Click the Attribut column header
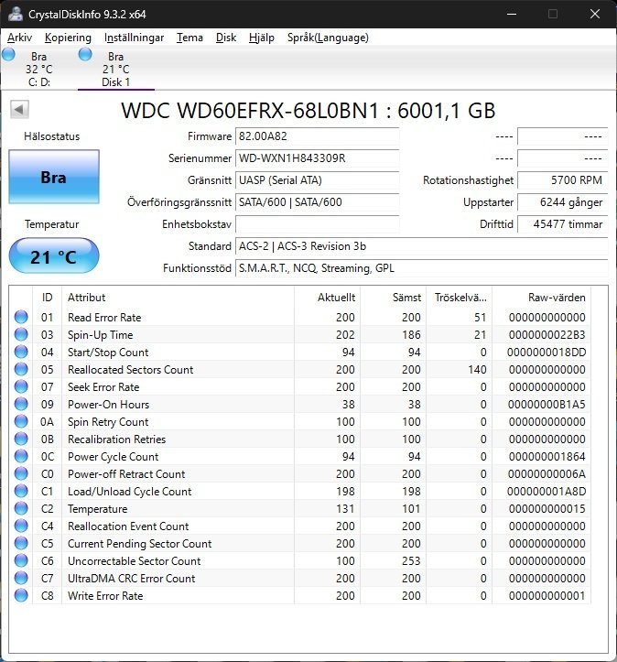Image resolution: width=617 pixels, height=662 pixels. (x=178, y=298)
